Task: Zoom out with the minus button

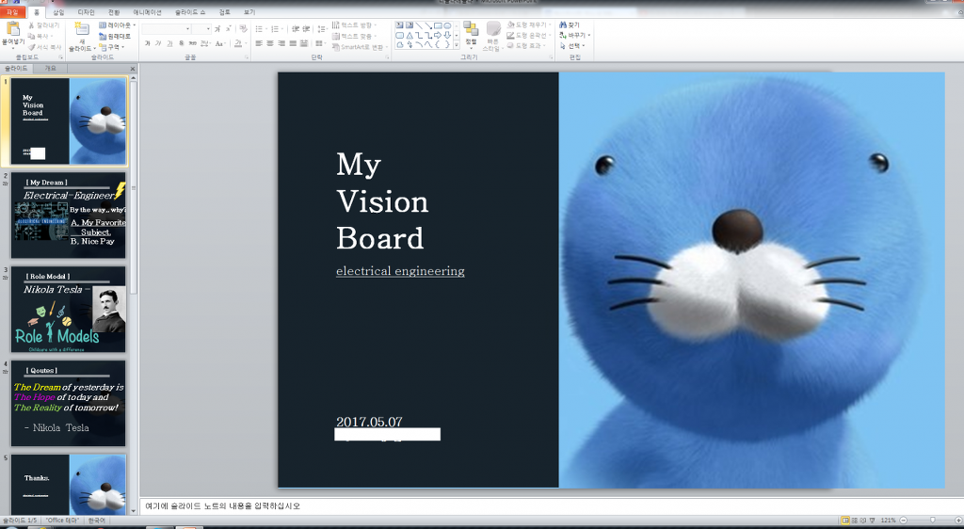Action: 903,520
